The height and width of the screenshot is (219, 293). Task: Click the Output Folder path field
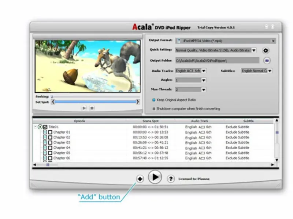pyautogui.click(x=217, y=61)
